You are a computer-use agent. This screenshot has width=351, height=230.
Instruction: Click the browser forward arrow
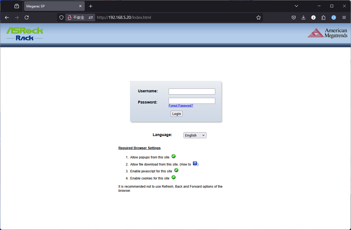pos(17,17)
